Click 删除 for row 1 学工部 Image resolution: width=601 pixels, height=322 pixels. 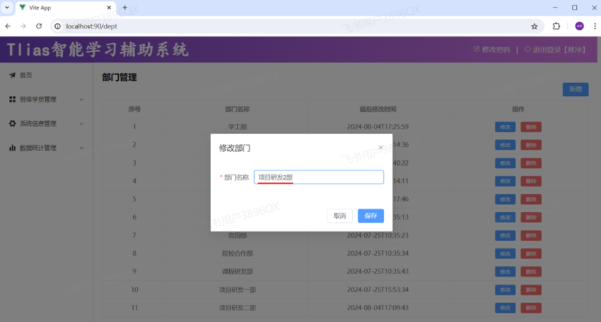[531, 127]
